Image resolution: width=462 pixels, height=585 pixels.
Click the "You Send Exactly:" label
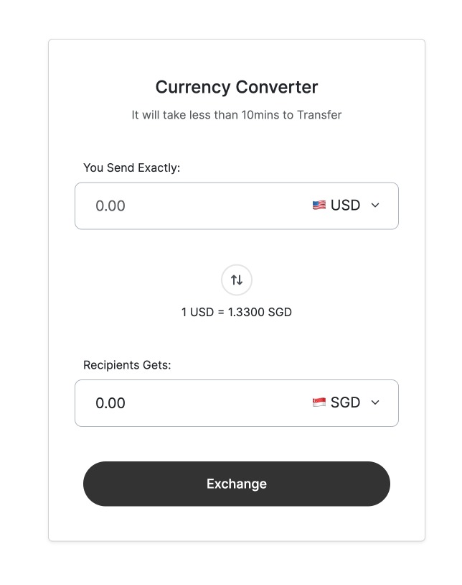coord(132,168)
